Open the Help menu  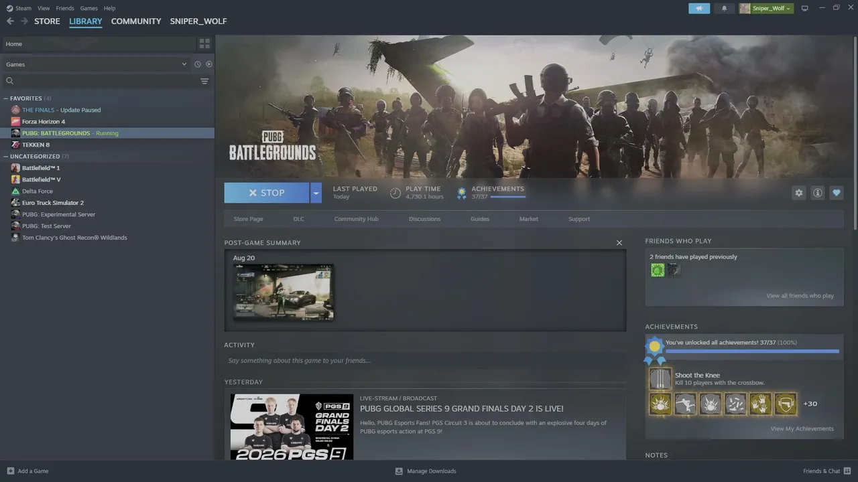tap(109, 8)
